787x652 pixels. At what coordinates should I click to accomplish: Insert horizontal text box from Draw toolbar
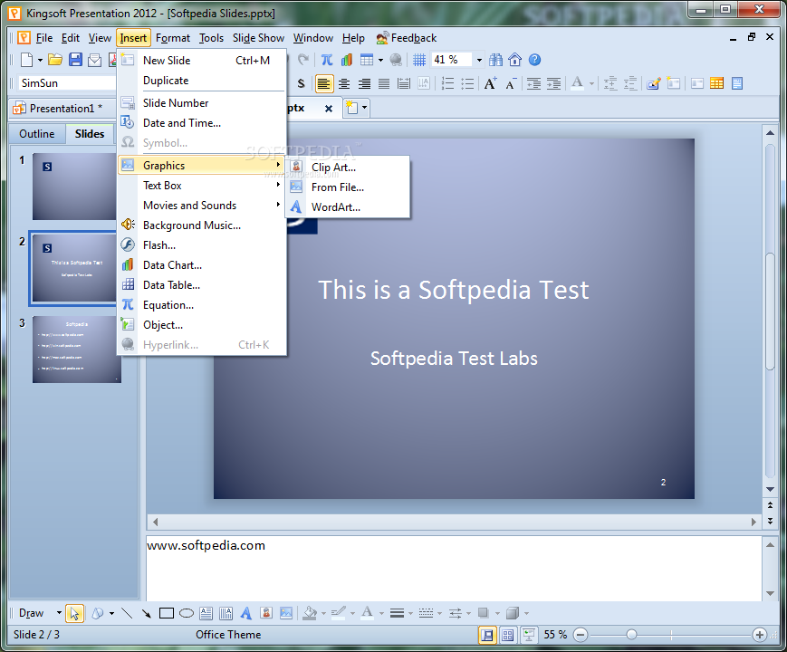206,613
